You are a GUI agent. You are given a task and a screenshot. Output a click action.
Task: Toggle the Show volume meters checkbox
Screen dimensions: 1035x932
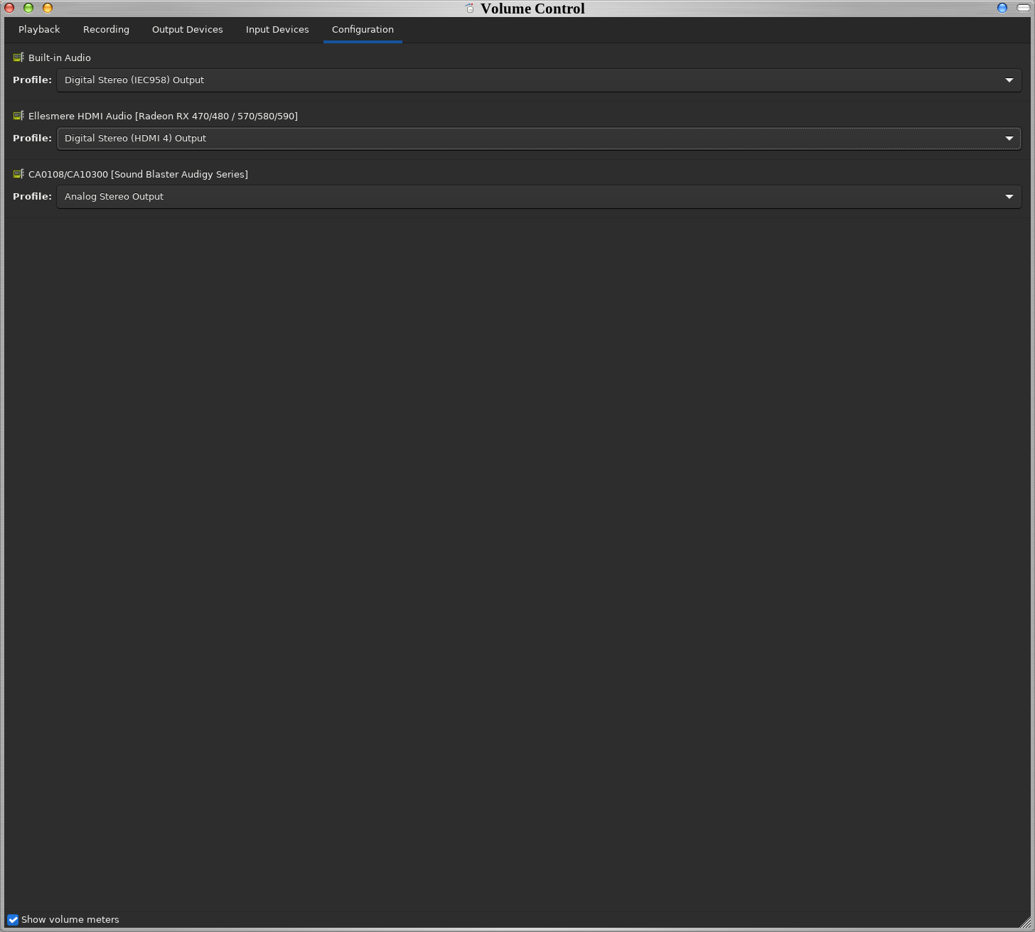click(x=13, y=919)
